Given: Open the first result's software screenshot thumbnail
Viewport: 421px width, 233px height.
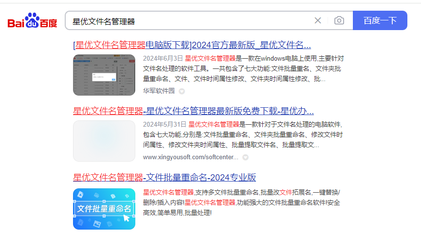Looking at the screenshot, I should click(x=104, y=75).
